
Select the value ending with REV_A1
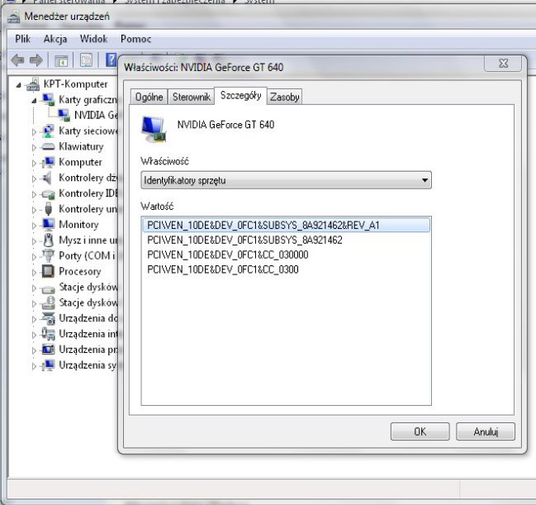pyautogui.click(x=286, y=225)
